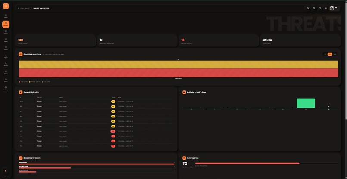
Task: Click the Prey Audit breadcrumb link
Action: point(25,9)
